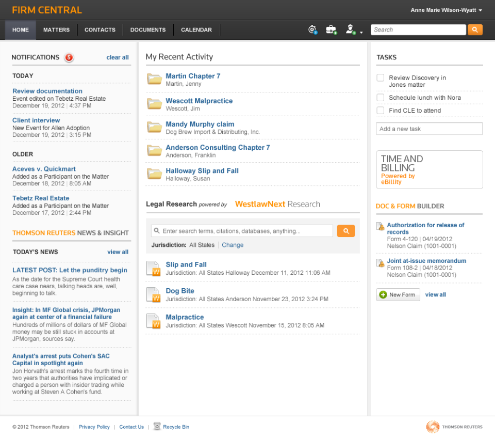Screen dimensions: 495x438
Task: Open the Malpractice research link
Action: click(x=185, y=317)
